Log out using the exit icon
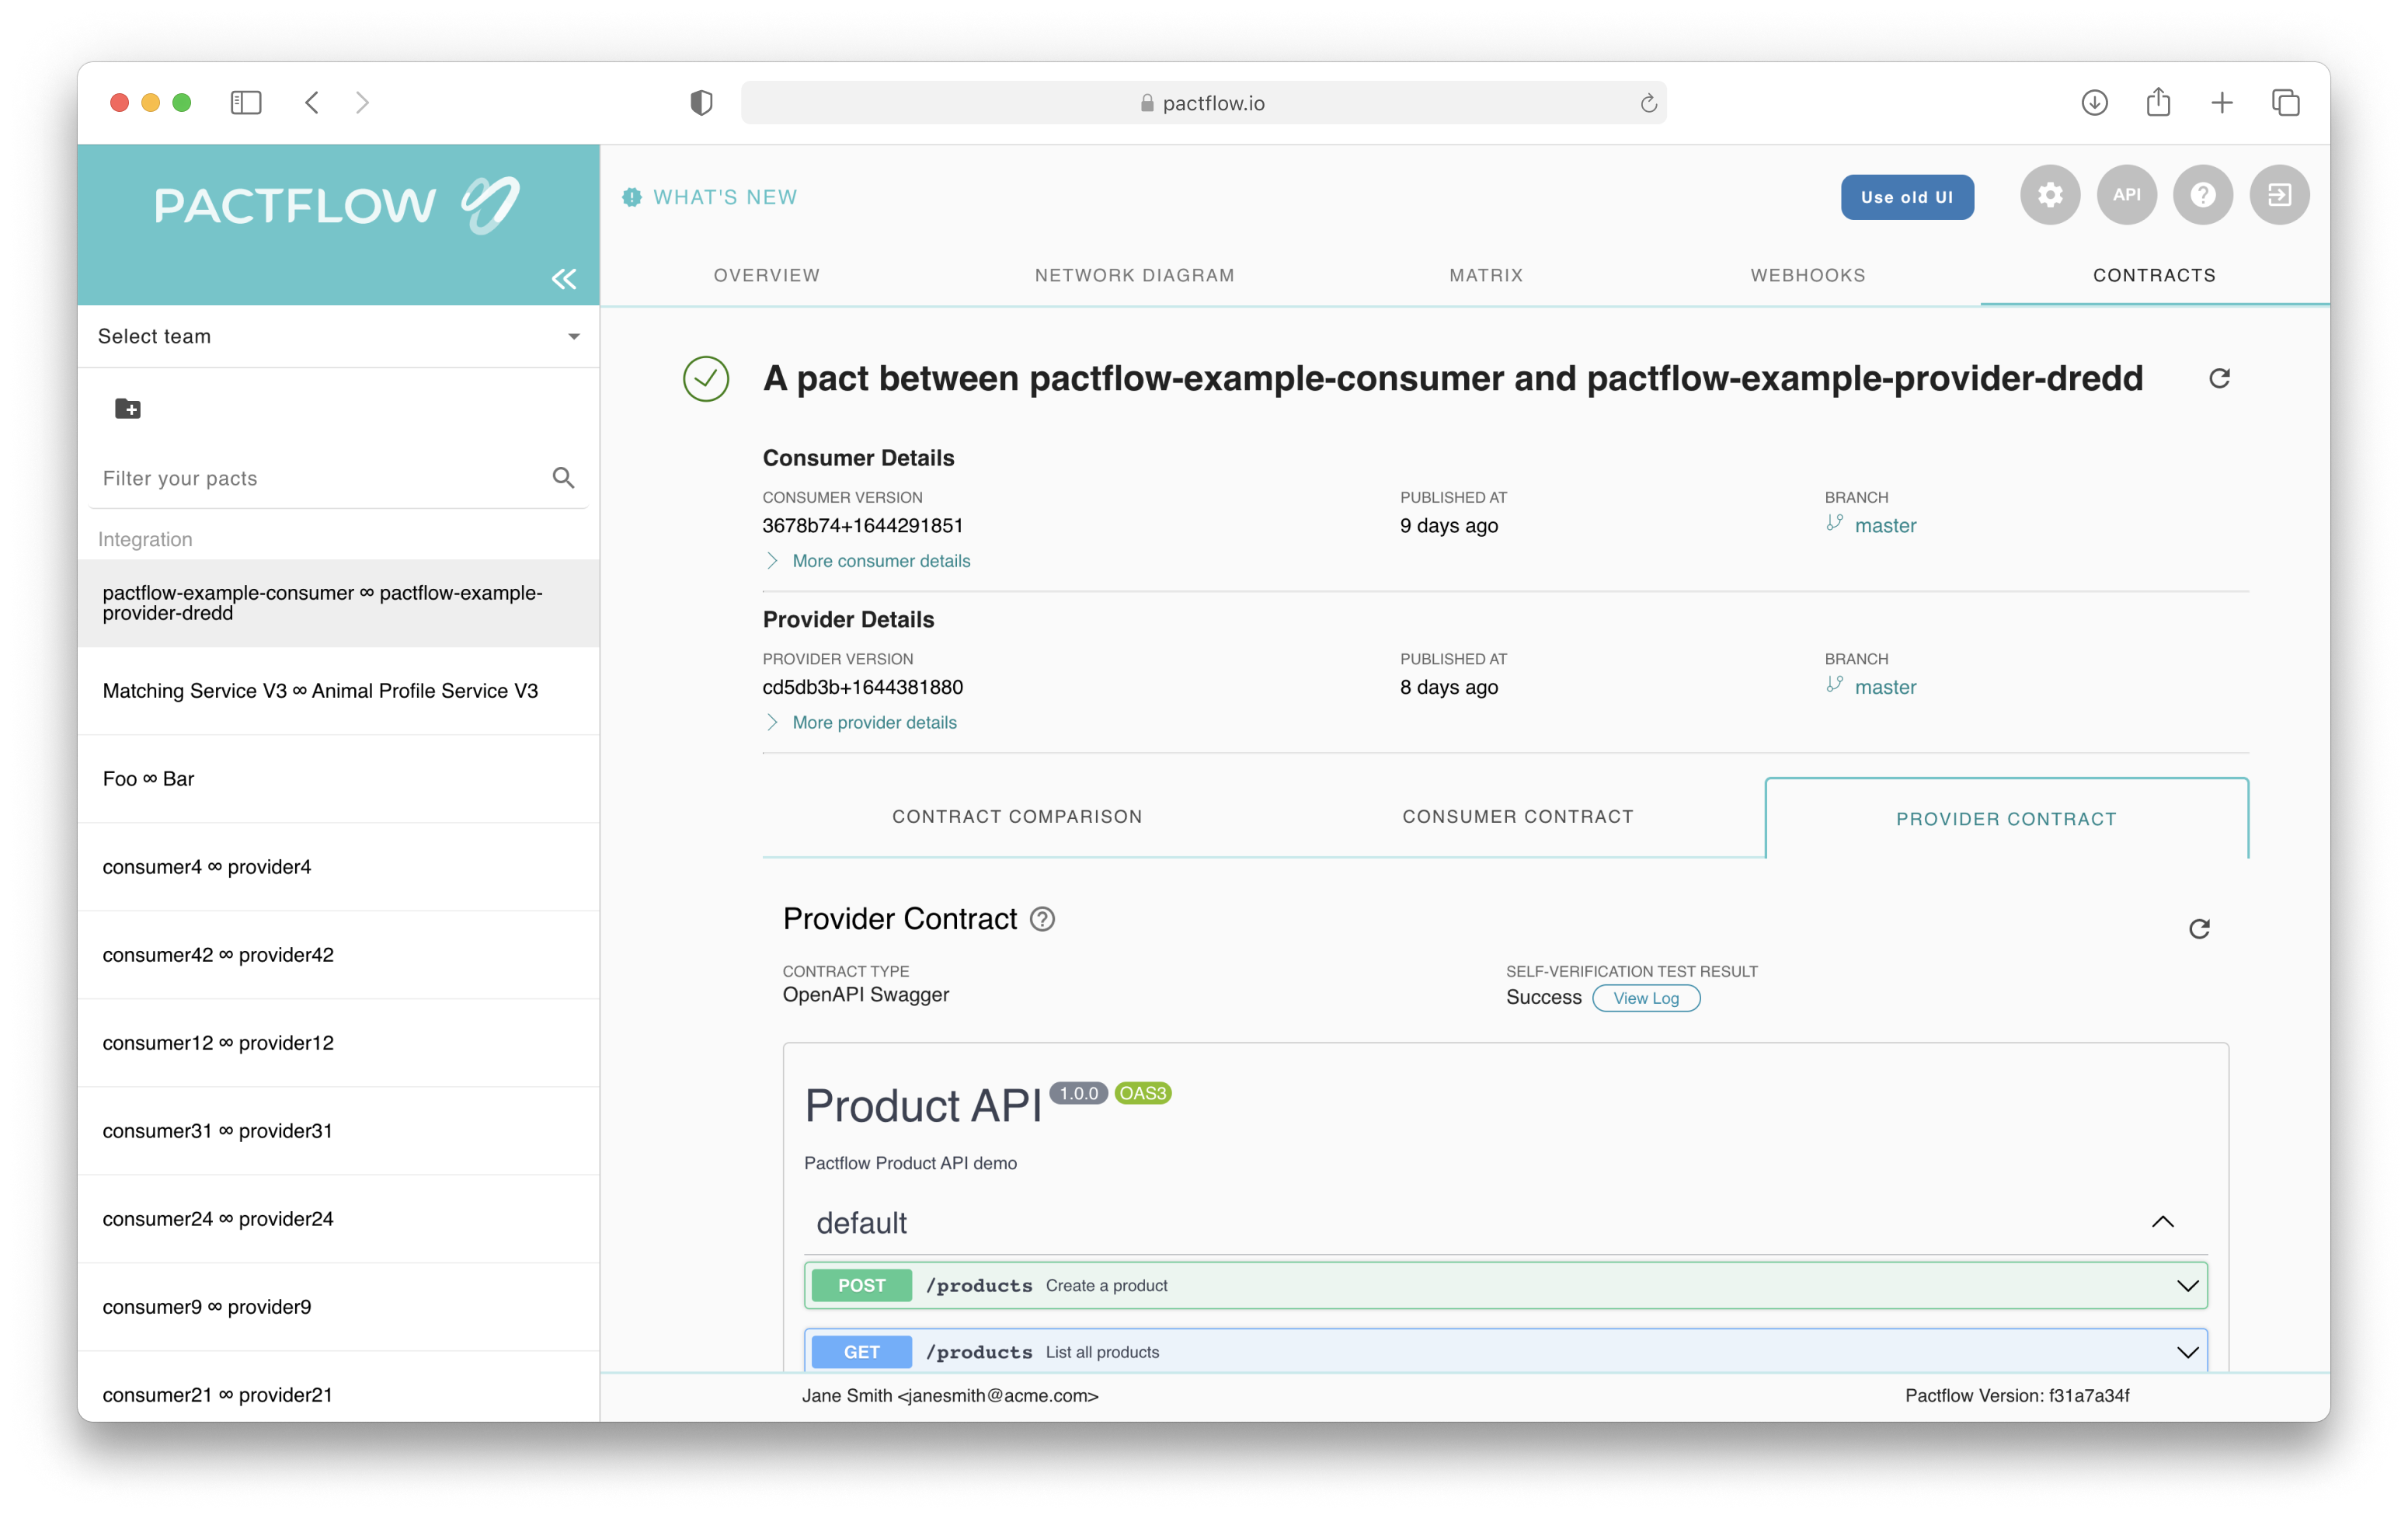The width and height of the screenshot is (2408, 1515). click(2280, 196)
